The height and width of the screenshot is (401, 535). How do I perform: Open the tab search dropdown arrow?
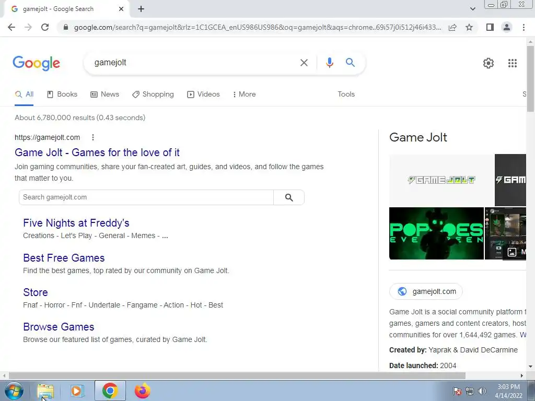coord(472,9)
